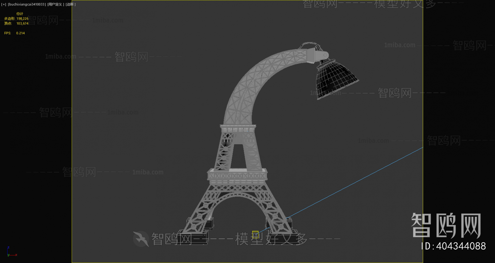Open the [+] viewport general menu
495x263 pixels.
[4, 4]
